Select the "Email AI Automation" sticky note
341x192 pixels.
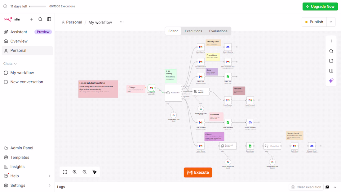click(98, 89)
